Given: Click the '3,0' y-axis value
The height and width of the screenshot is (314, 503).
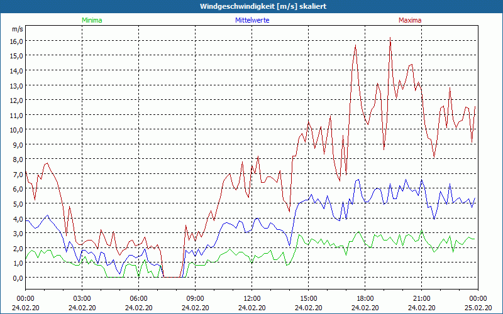Looking at the screenshot, I should [x=18, y=233].
